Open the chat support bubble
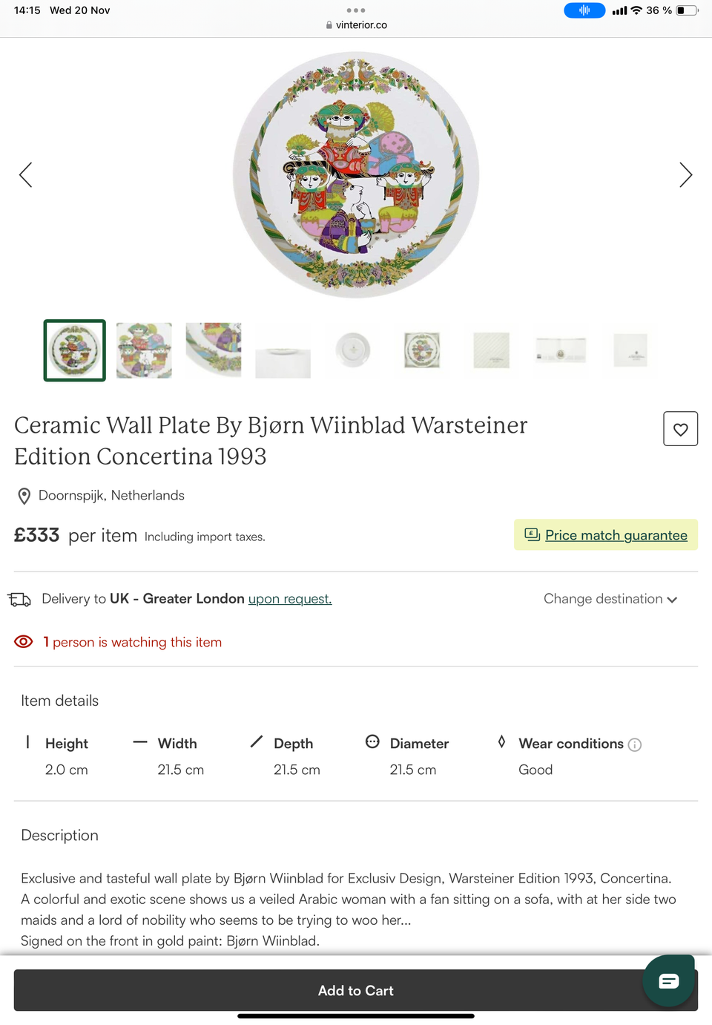 (x=668, y=981)
